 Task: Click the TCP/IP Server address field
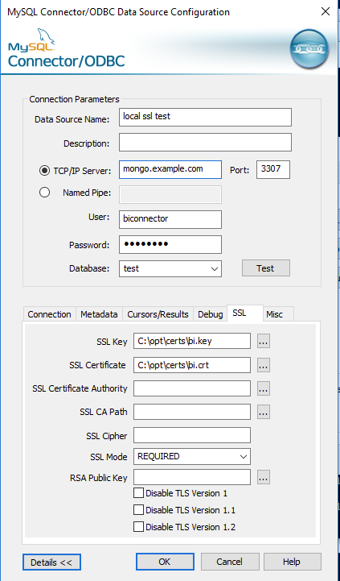pyautogui.click(x=170, y=169)
